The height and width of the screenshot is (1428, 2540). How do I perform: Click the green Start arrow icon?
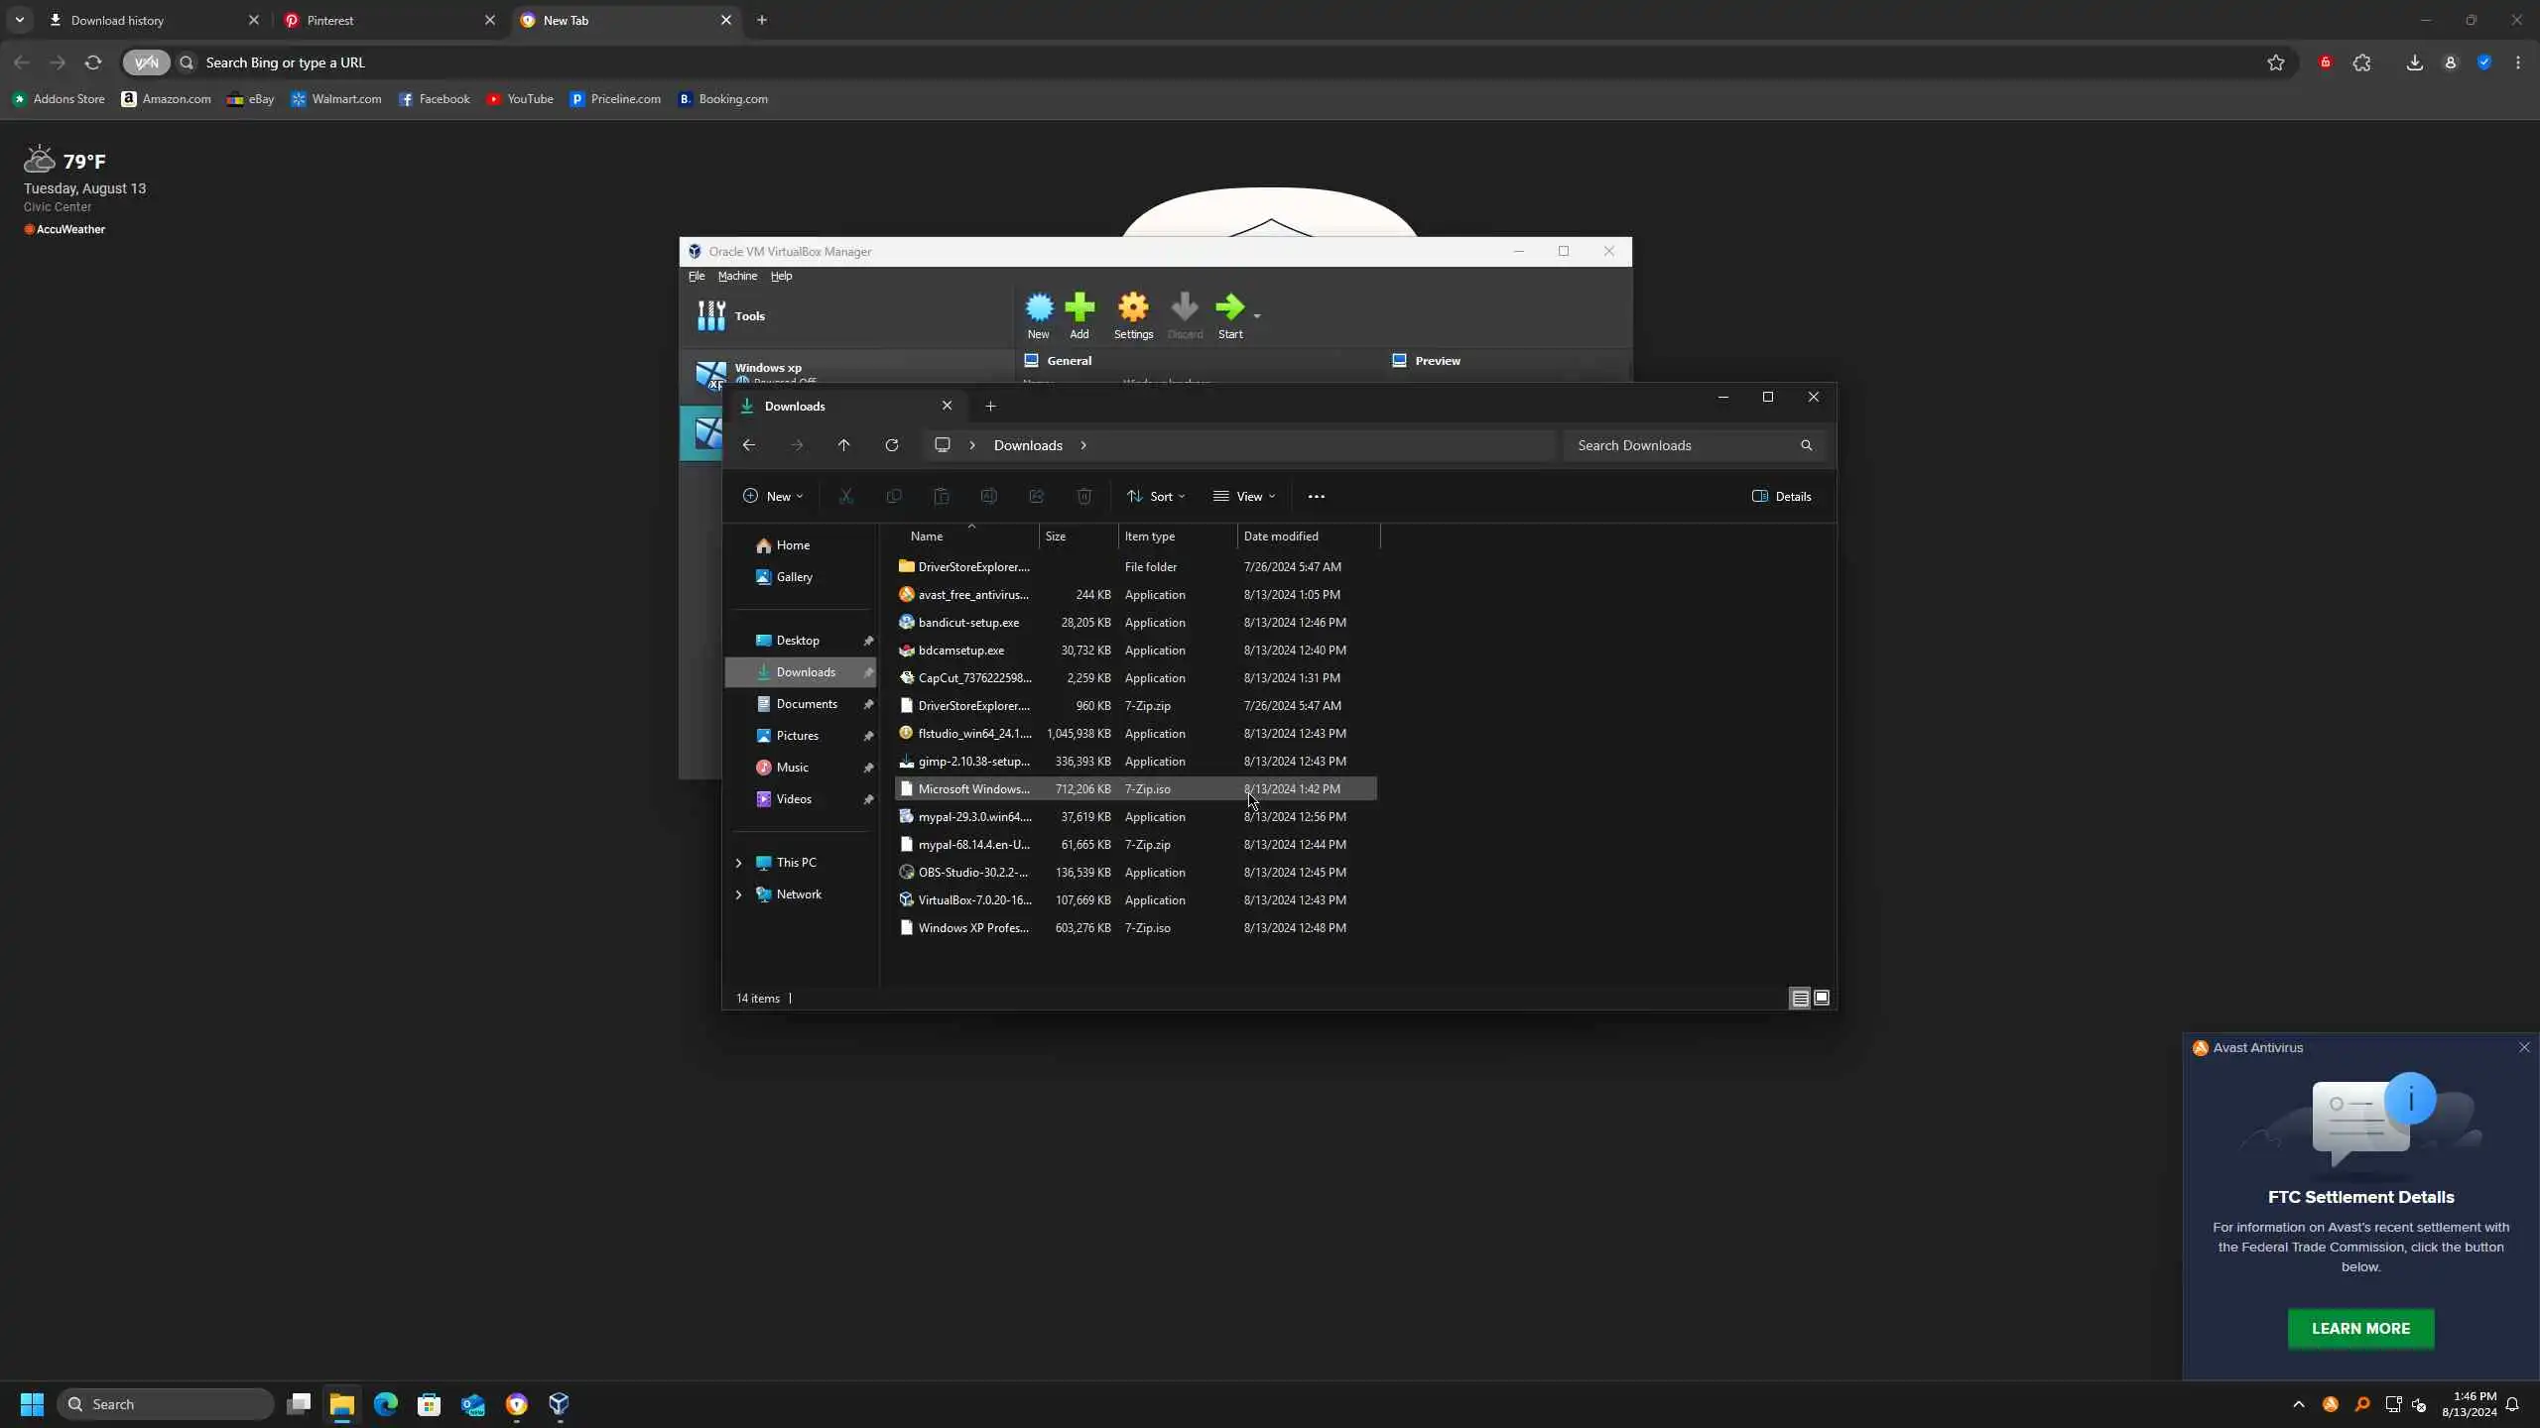tap(1229, 309)
